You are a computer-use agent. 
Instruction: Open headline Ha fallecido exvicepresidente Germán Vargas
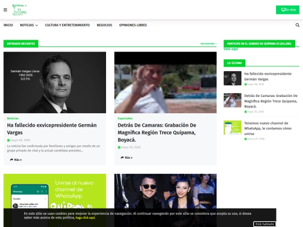point(52,129)
